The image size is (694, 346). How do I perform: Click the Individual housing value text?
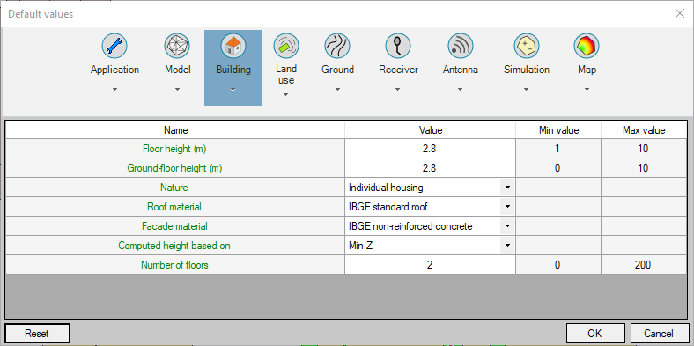386,188
